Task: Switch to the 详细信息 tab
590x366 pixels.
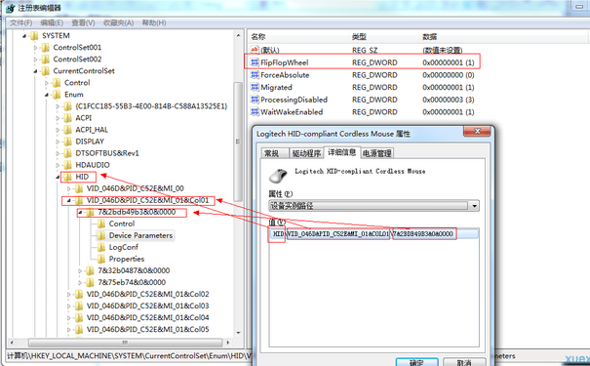Action: click(341, 152)
